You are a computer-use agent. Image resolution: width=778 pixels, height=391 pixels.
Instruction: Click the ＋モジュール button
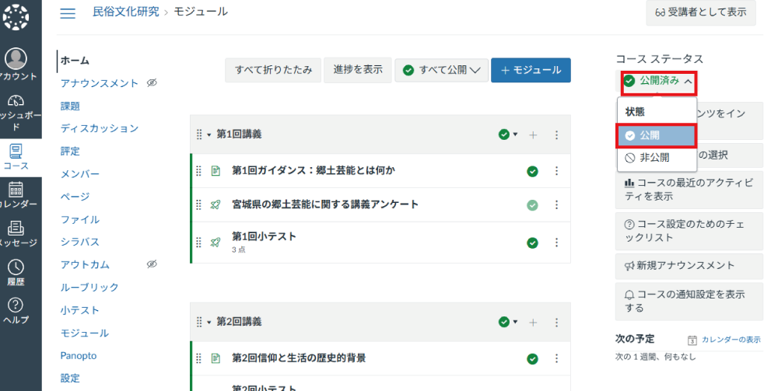click(x=531, y=70)
